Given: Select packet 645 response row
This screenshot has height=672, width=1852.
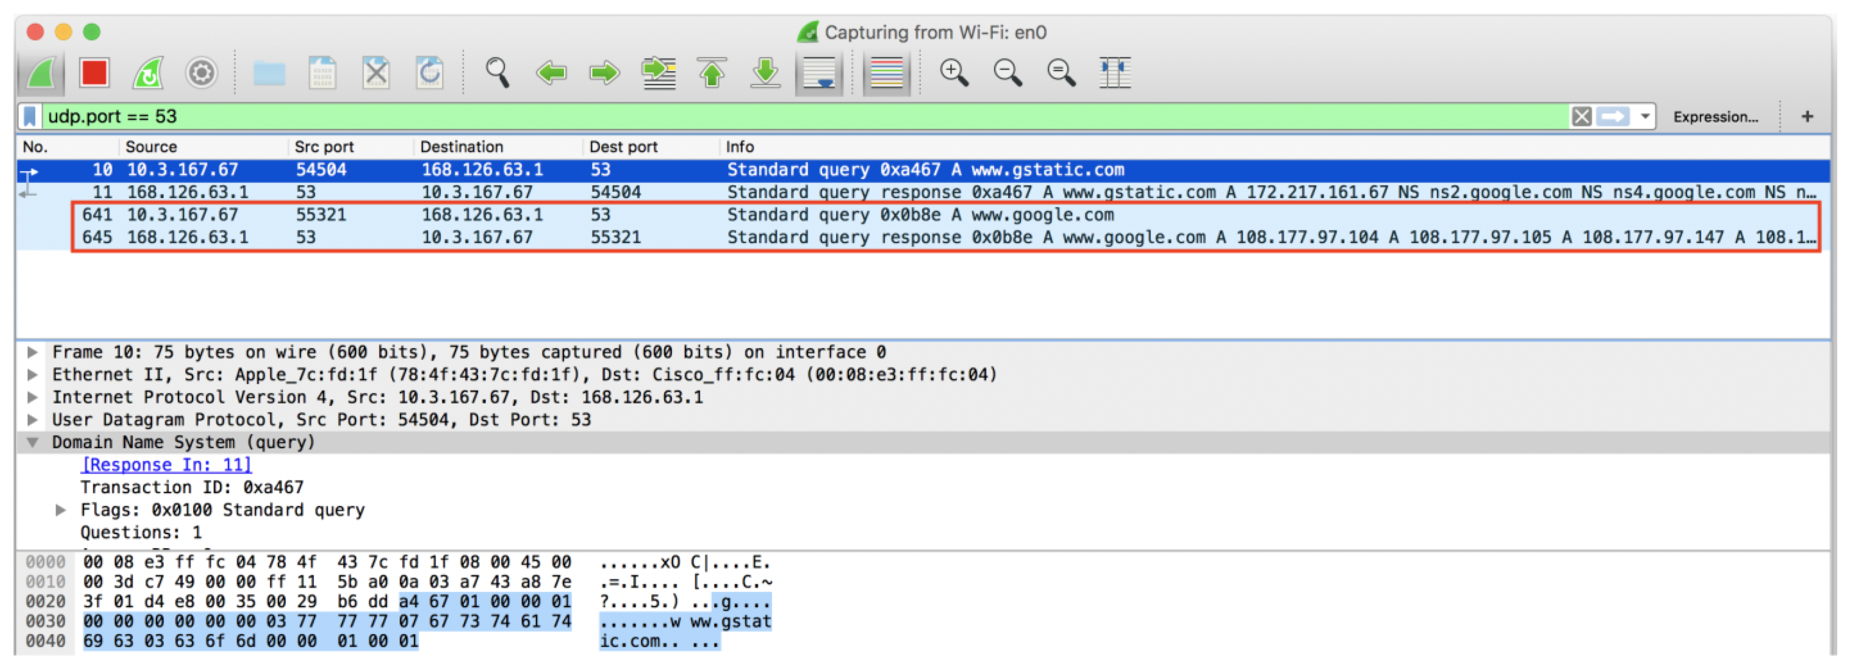Looking at the screenshot, I should click(923, 238).
